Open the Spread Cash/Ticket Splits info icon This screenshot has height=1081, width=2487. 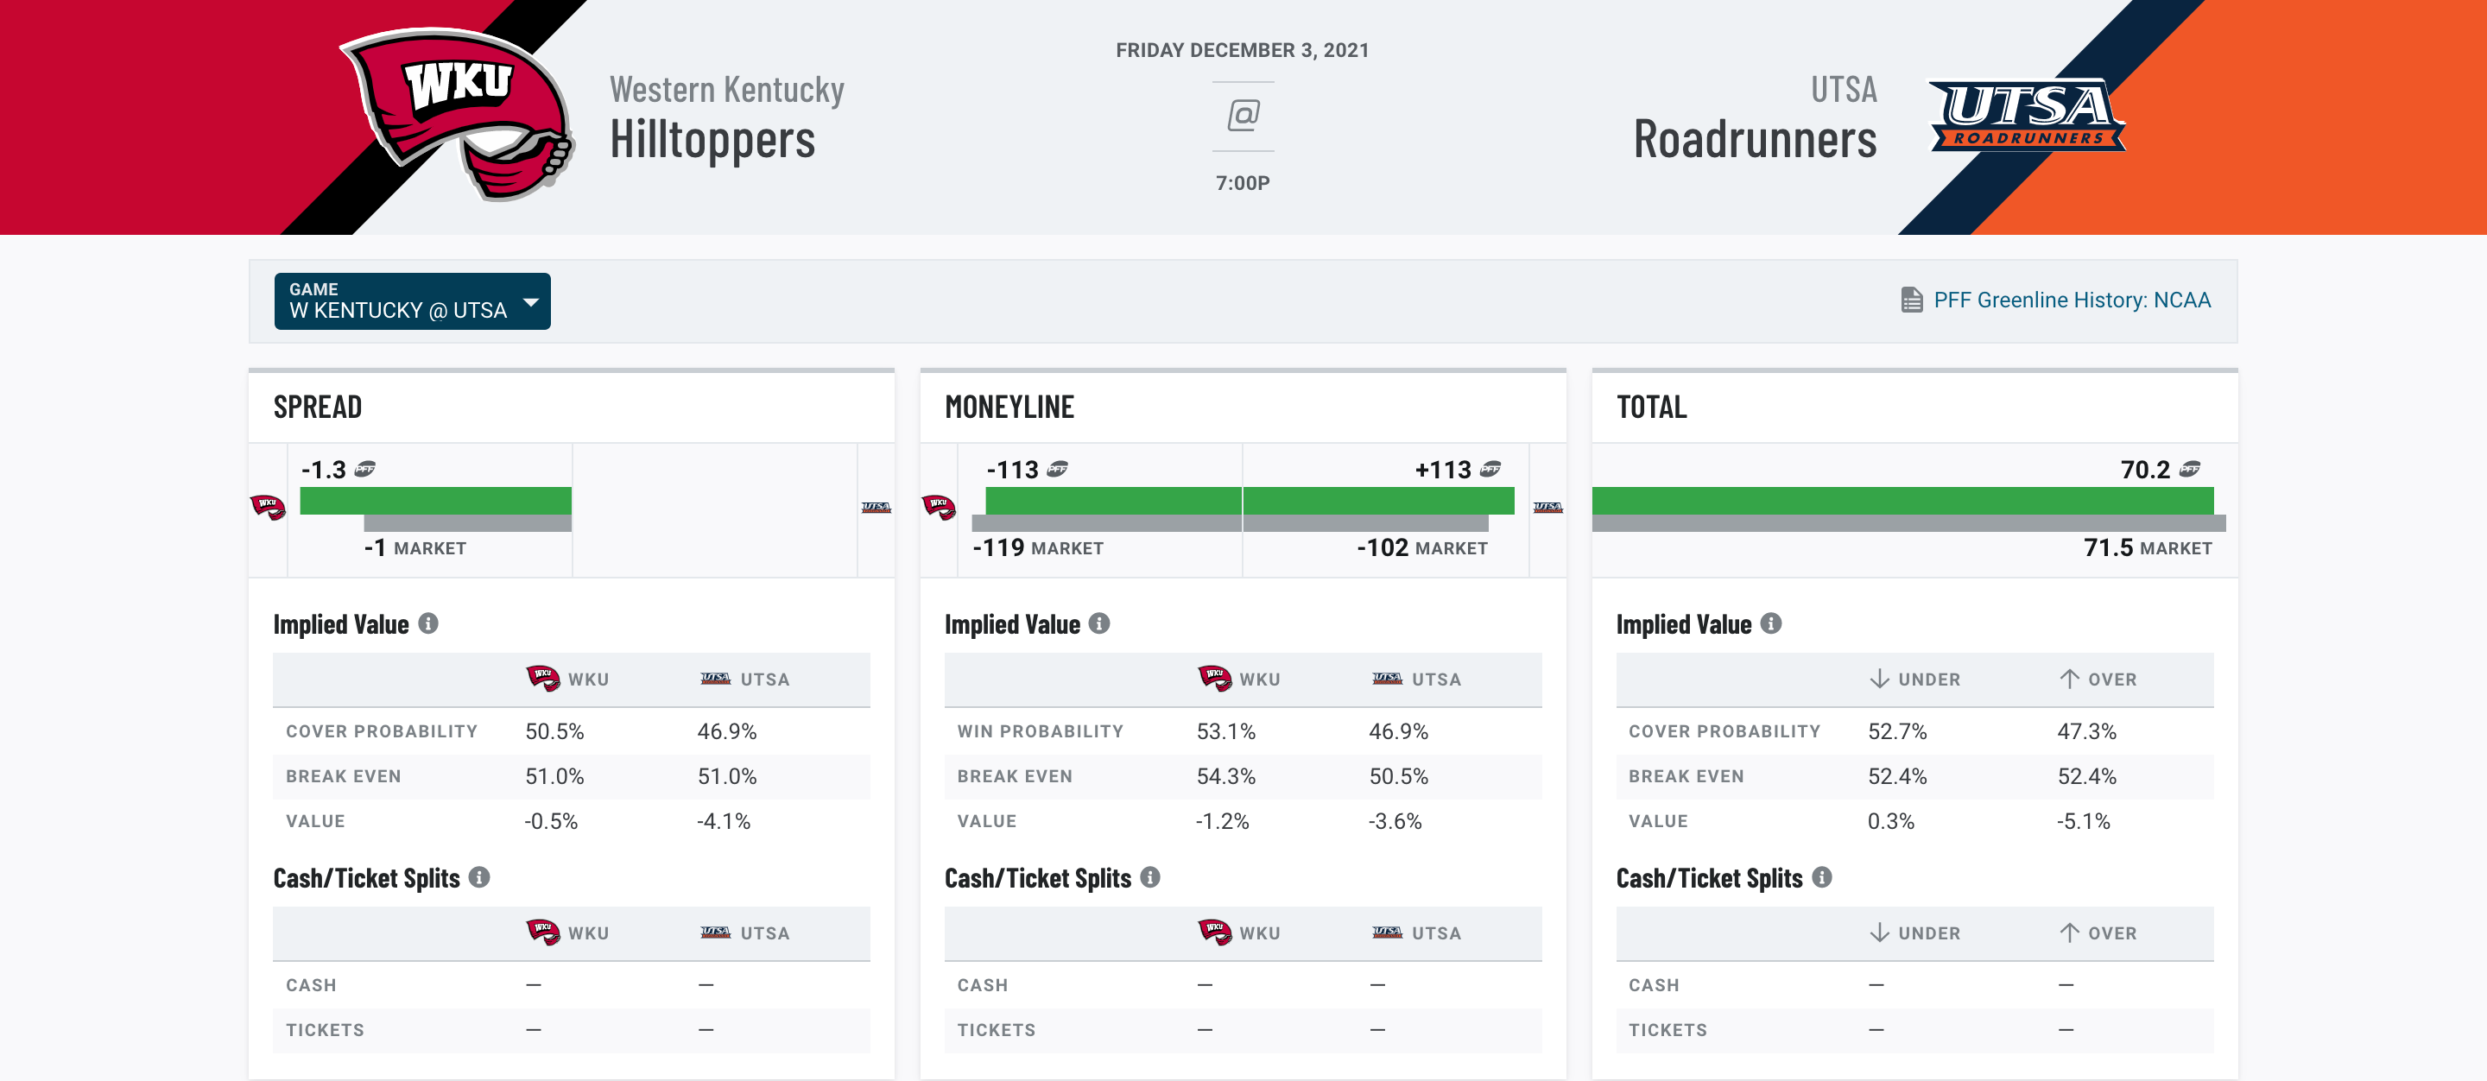(x=480, y=877)
